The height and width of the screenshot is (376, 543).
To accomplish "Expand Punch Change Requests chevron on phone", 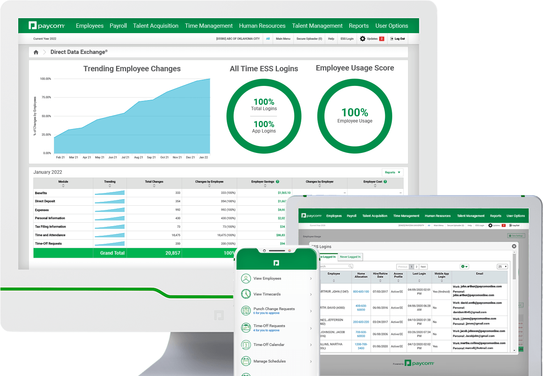I will 311,311.
